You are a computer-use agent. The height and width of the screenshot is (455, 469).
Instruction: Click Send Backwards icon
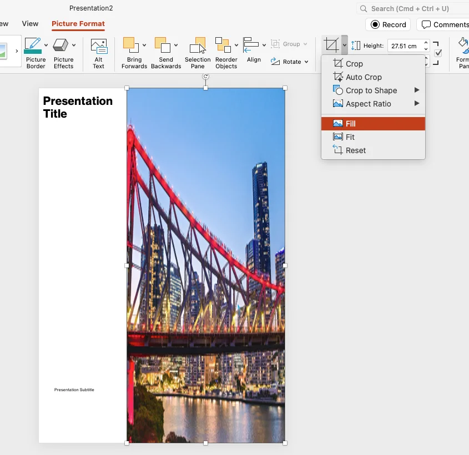tap(163, 45)
